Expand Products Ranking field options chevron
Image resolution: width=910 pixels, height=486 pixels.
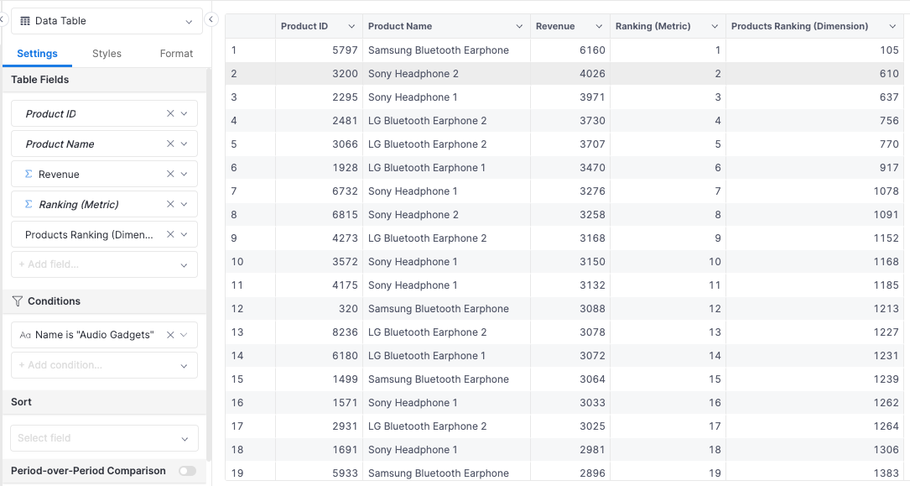point(184,234)
